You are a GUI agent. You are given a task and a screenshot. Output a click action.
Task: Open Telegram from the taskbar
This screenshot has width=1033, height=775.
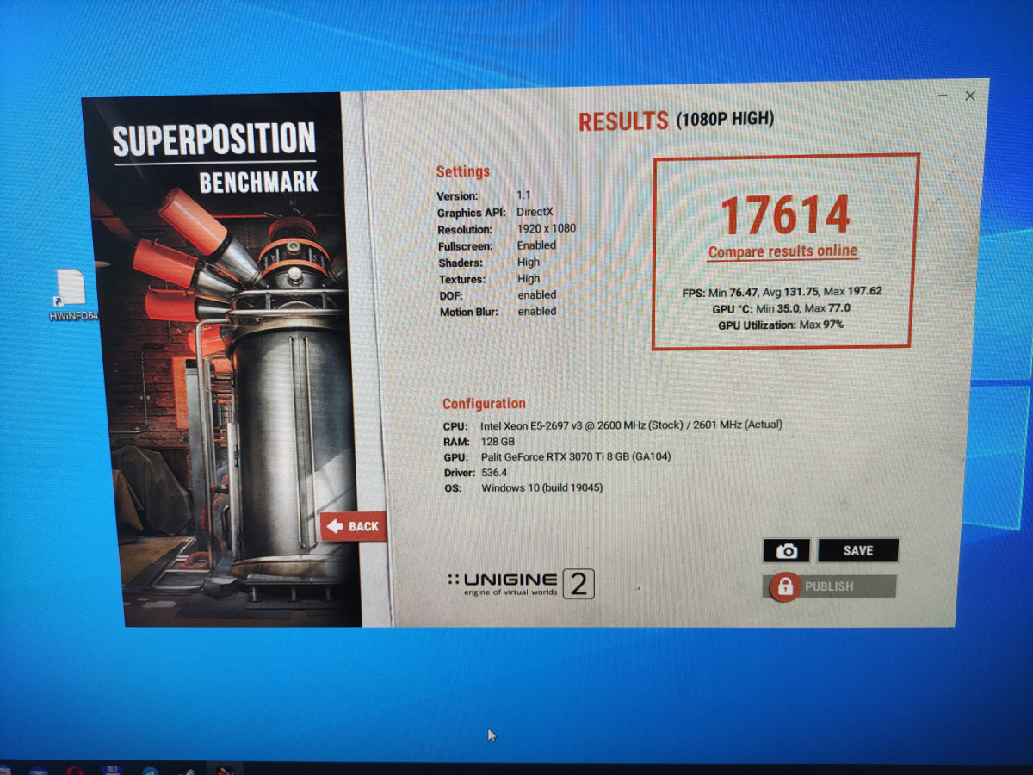click(x=149, y=770)
